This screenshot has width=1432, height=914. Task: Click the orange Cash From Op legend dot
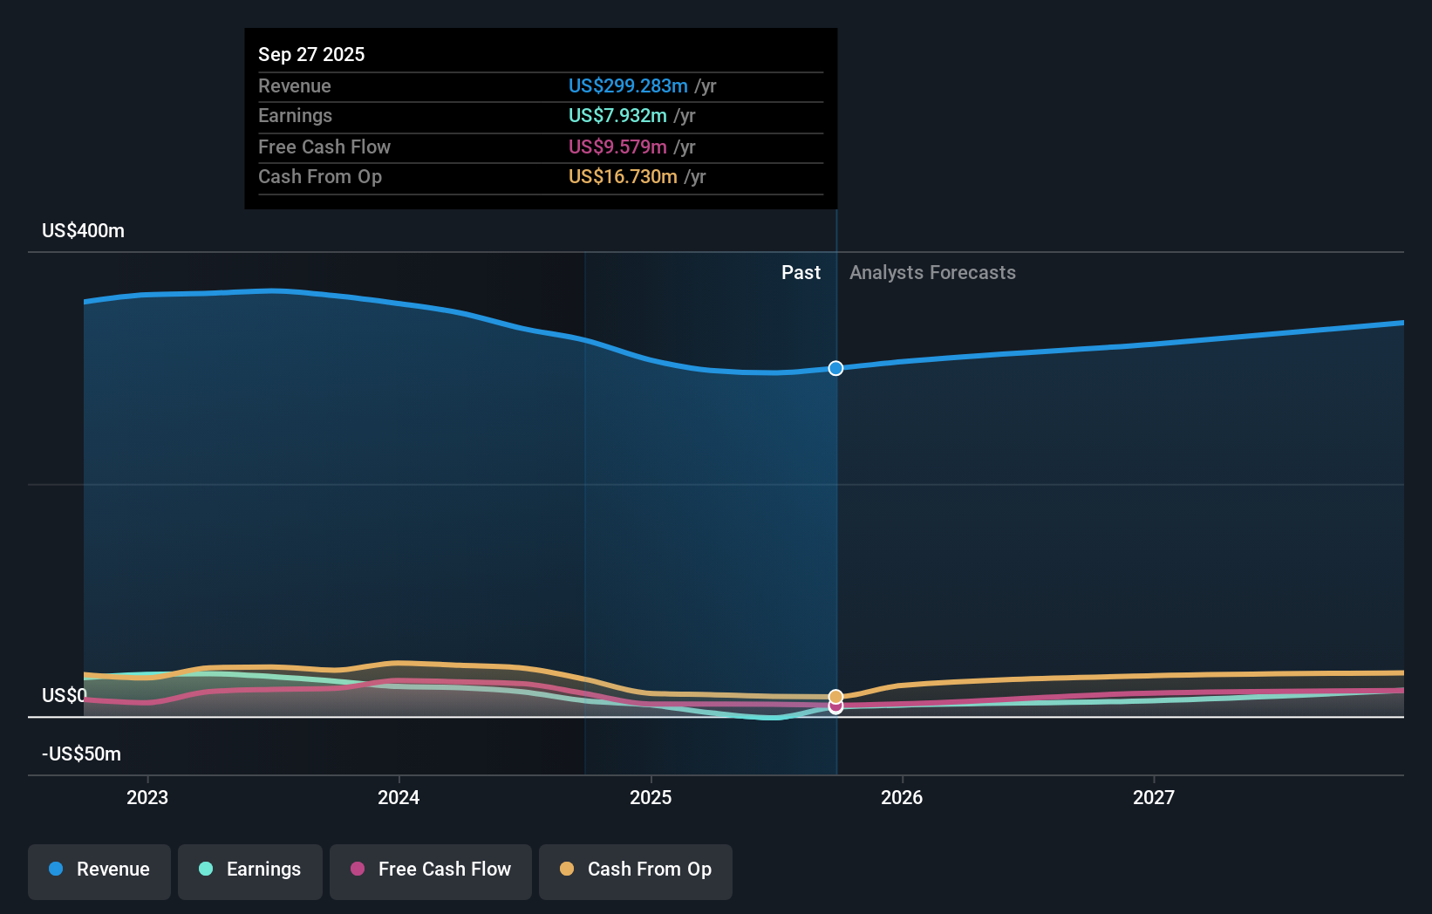tap(568, 870)
